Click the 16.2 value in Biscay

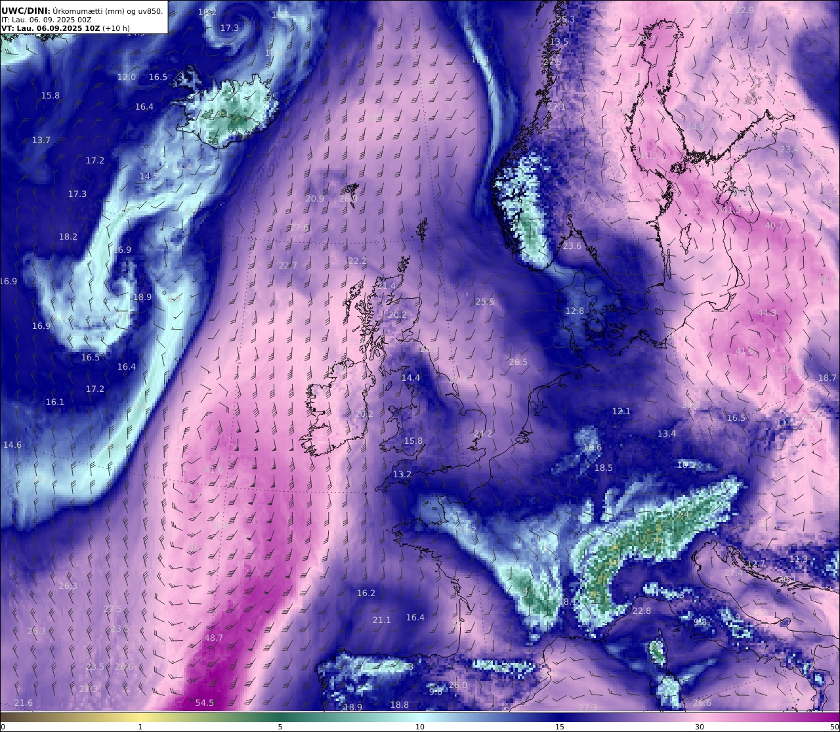pos(366,593)
